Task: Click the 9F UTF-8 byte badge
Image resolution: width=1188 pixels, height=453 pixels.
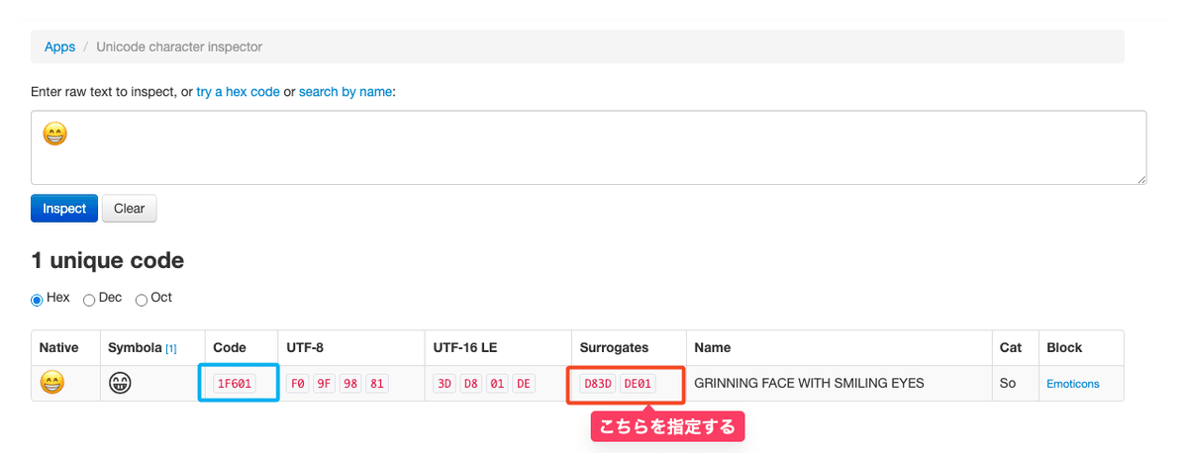Action: [x=324, y=384]
